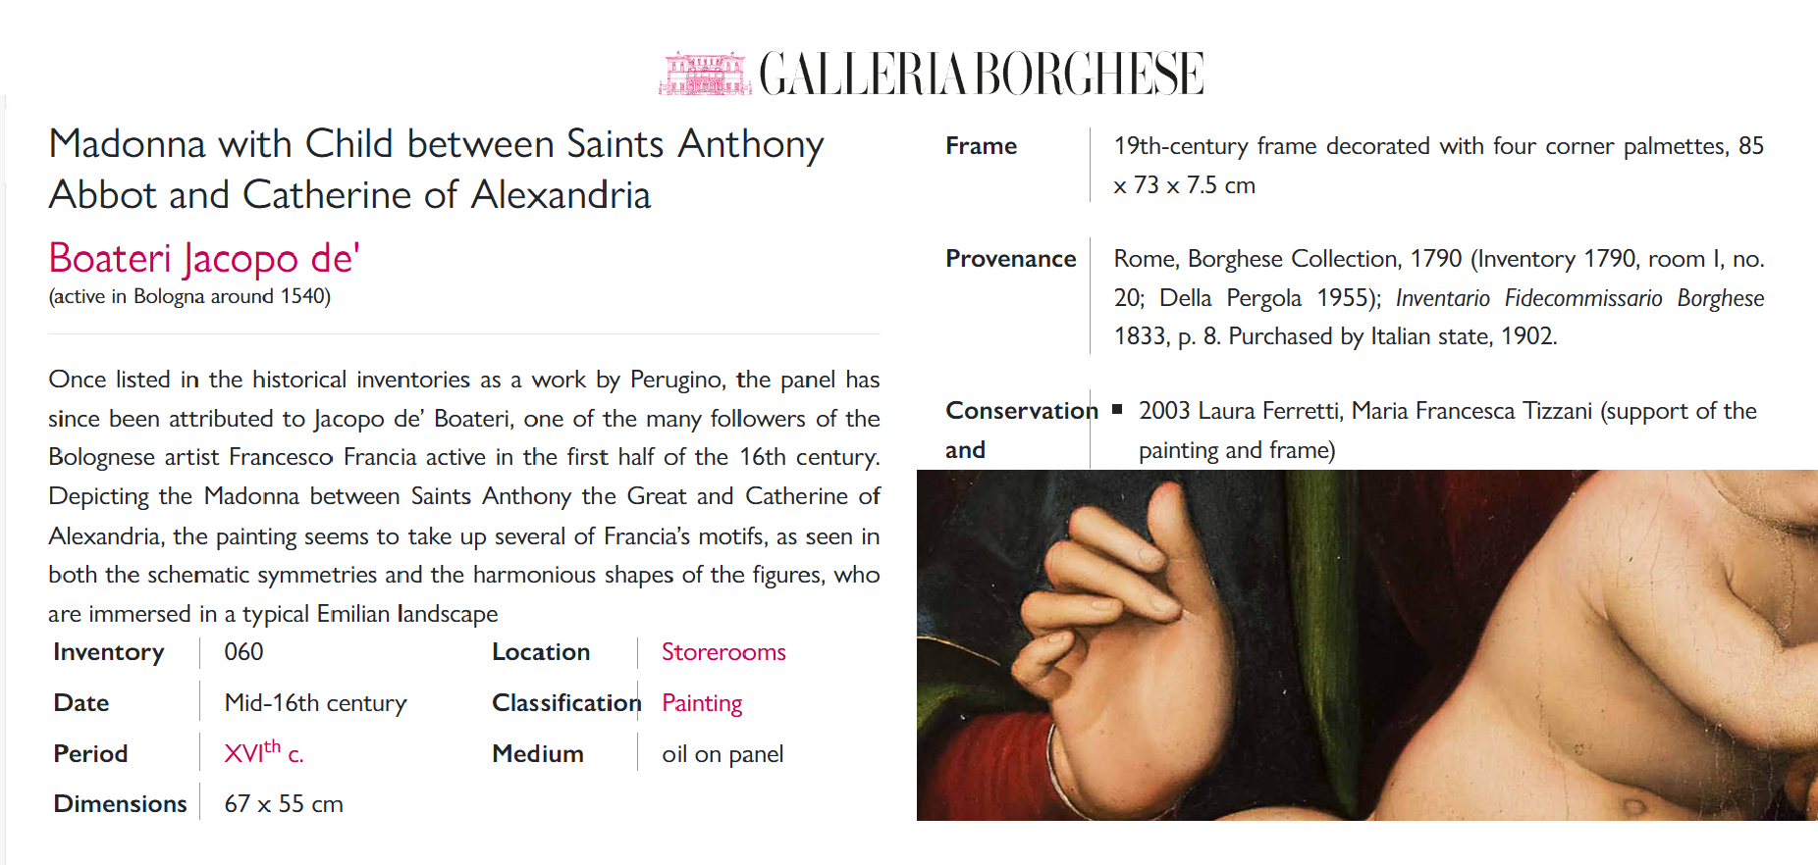Click the italic Inventario Fidecommissario Borghese text

(1579, 298)
